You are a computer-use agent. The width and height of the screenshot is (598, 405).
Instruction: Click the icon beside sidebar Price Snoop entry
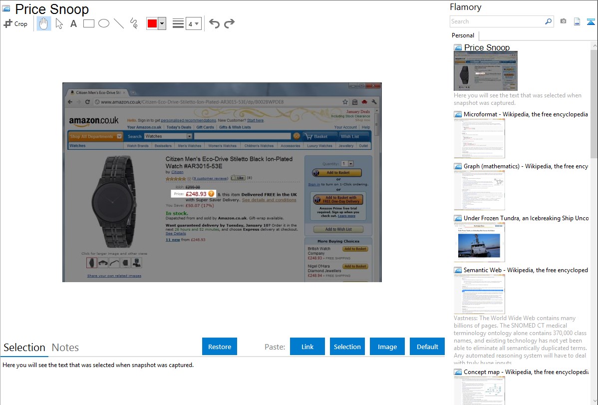458,48
